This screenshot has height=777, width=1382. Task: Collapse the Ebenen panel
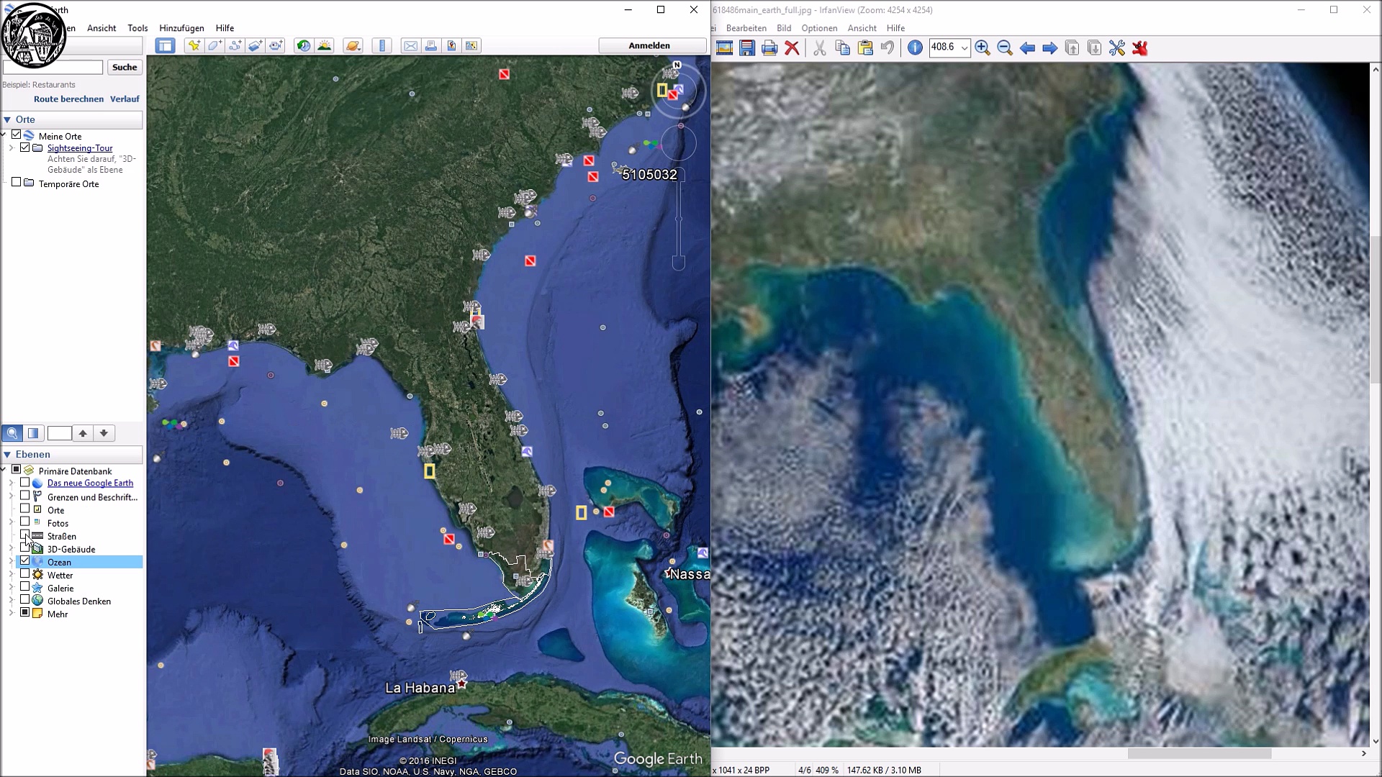click(7, 455)
